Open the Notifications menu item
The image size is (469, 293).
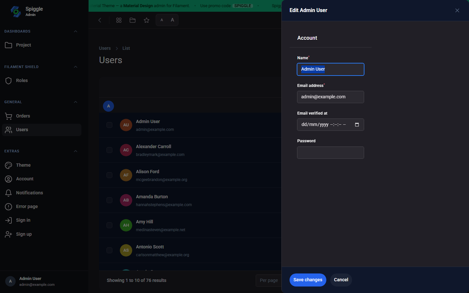point(42,193)
